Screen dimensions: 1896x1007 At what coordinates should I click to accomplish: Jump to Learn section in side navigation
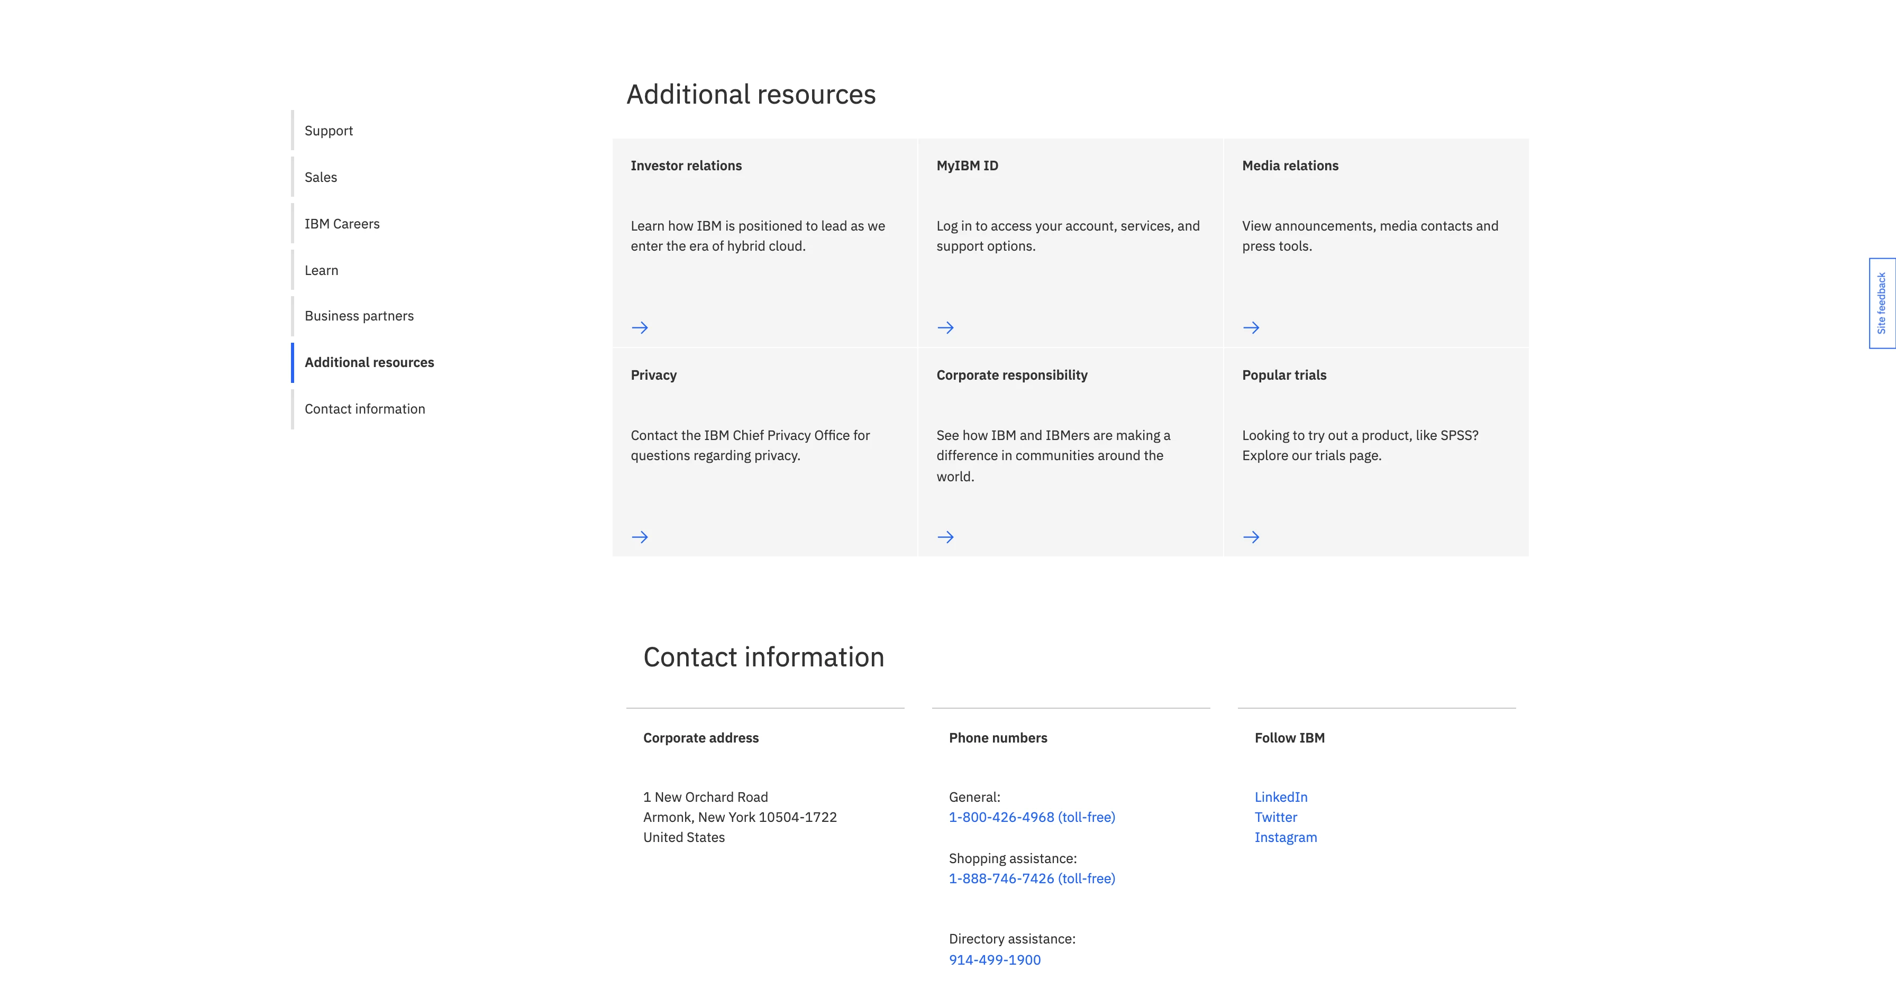pyautogui.click(x=322, y=270)
